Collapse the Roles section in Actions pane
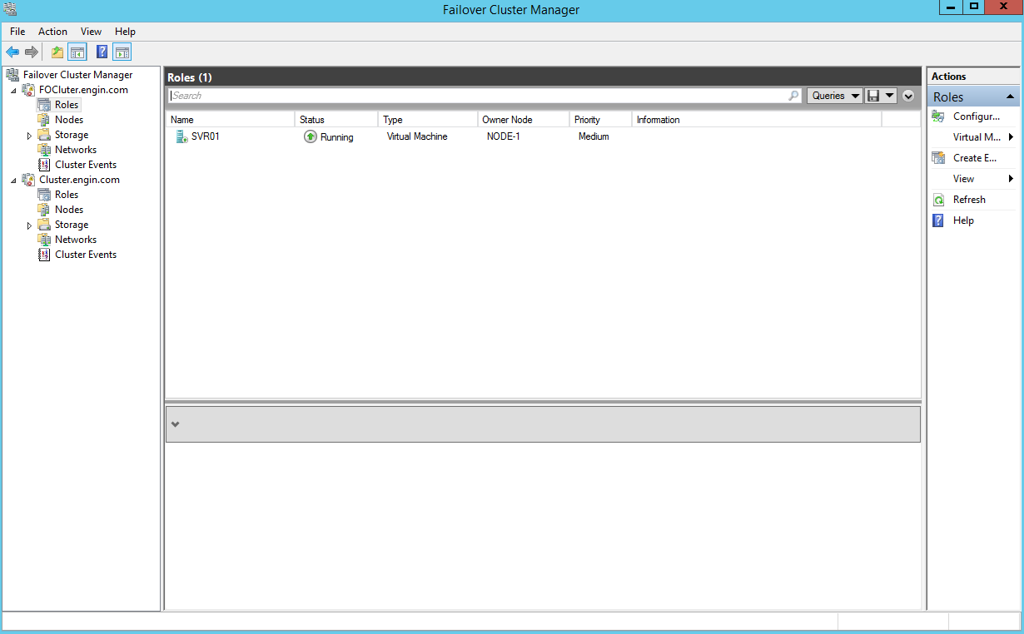The image size is (1024, 634). 1011,97
